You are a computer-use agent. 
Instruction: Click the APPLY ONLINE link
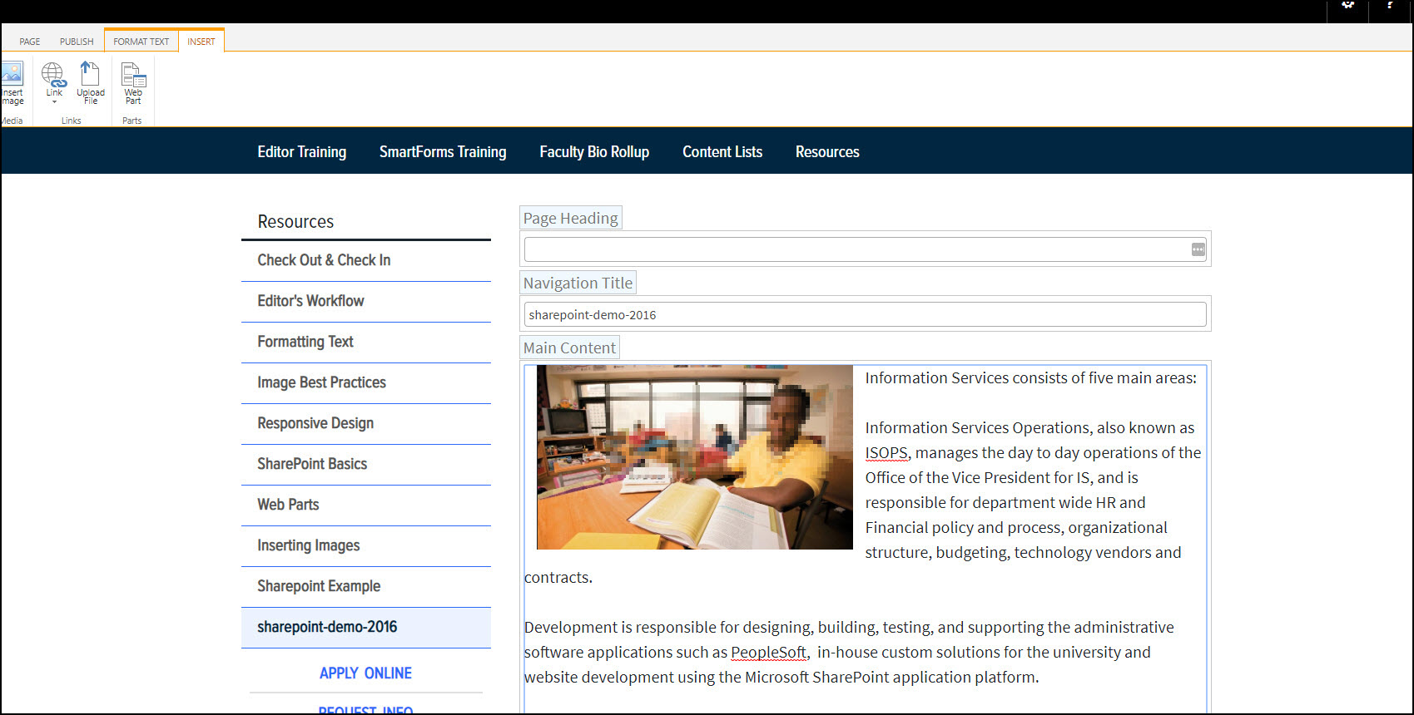pyautogui.click(x=365, y=673)
